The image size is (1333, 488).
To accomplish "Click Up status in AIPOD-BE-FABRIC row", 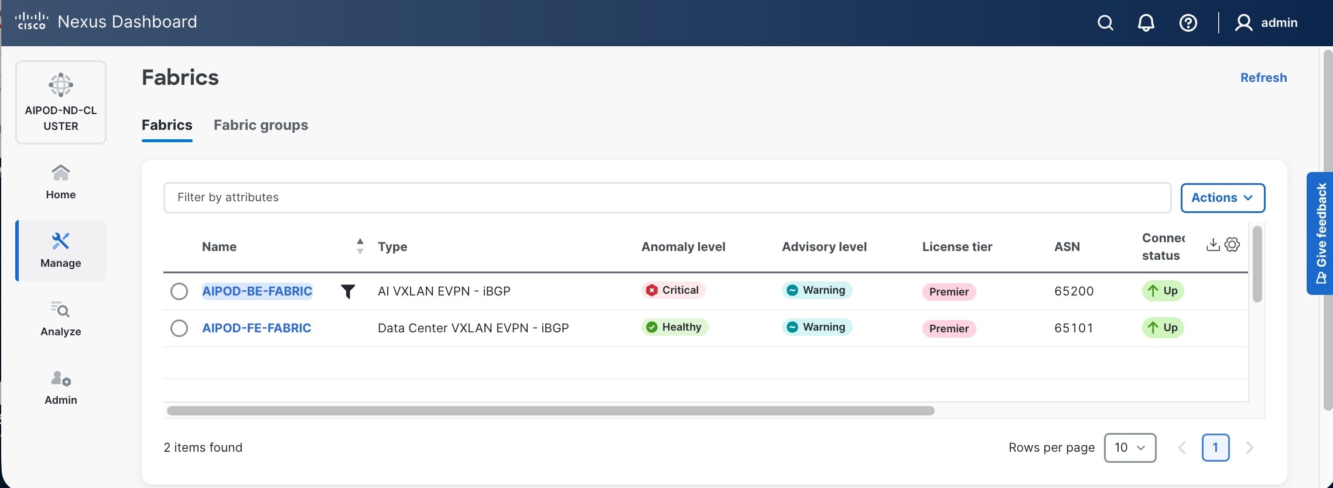I will pyautogui.click(x=1163, y=291).
